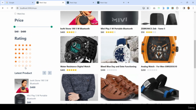Show next Latest Product slide

(50, 73)
